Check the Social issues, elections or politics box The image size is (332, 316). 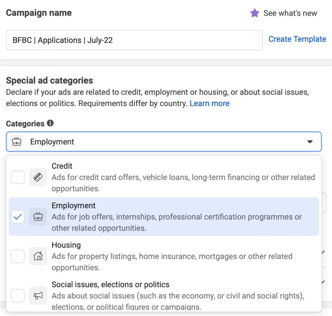(18, 296)
